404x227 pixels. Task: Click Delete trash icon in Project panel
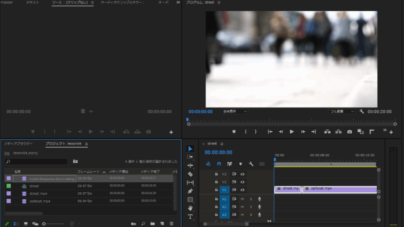(171, 224)
